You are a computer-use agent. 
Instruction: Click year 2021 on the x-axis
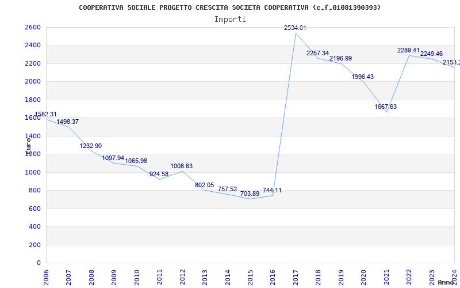[x=386, y=278]
